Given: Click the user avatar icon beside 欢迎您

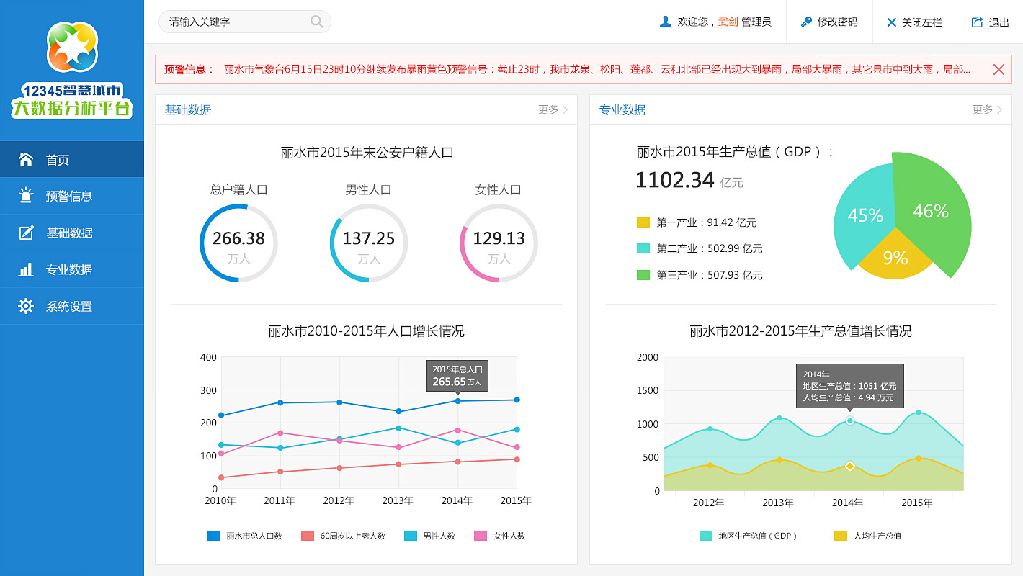Looking at the screenshot, I should 666,22.
